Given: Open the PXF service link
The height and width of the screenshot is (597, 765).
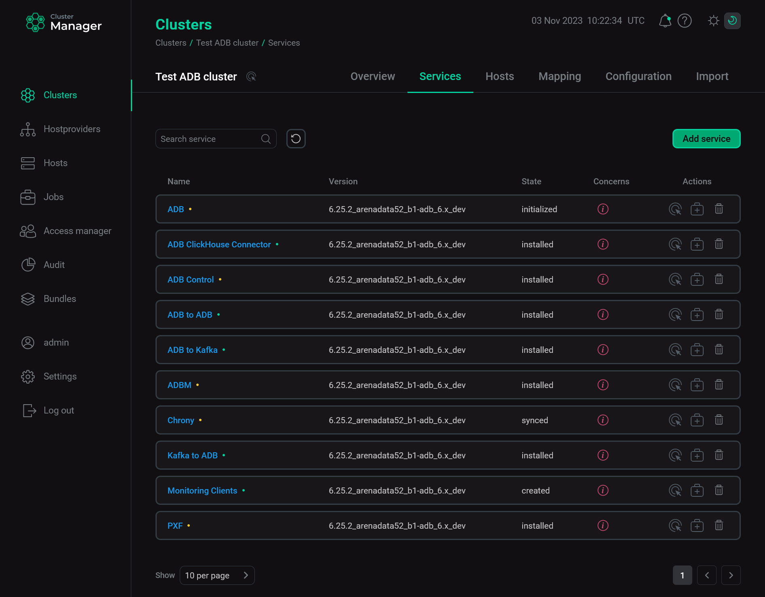Looking at the screenshot, I should pyautogui.click(x=175, y=526).
